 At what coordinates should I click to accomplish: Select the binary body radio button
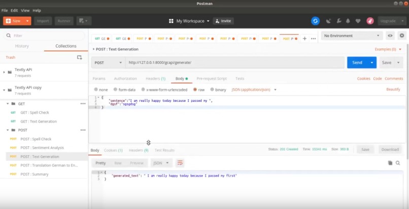212,90
